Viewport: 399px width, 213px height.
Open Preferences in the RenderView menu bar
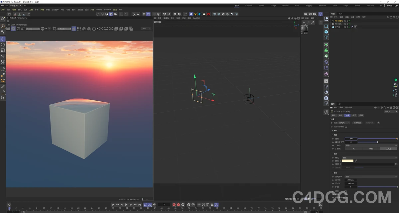click(22, 25)
